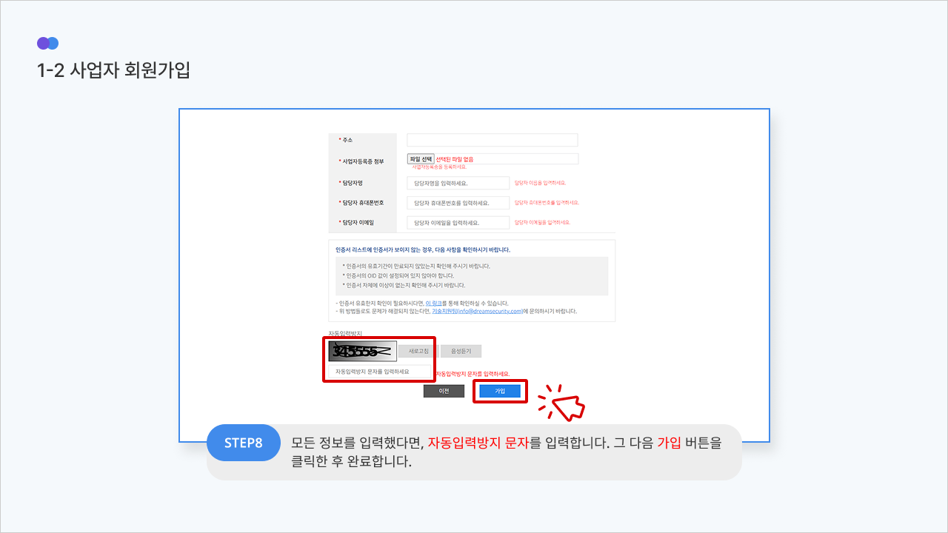Click the 1-2 사업자 회원가입 page title
The height and width of the screenshot is (533, 948).
[x=113, y=70]
